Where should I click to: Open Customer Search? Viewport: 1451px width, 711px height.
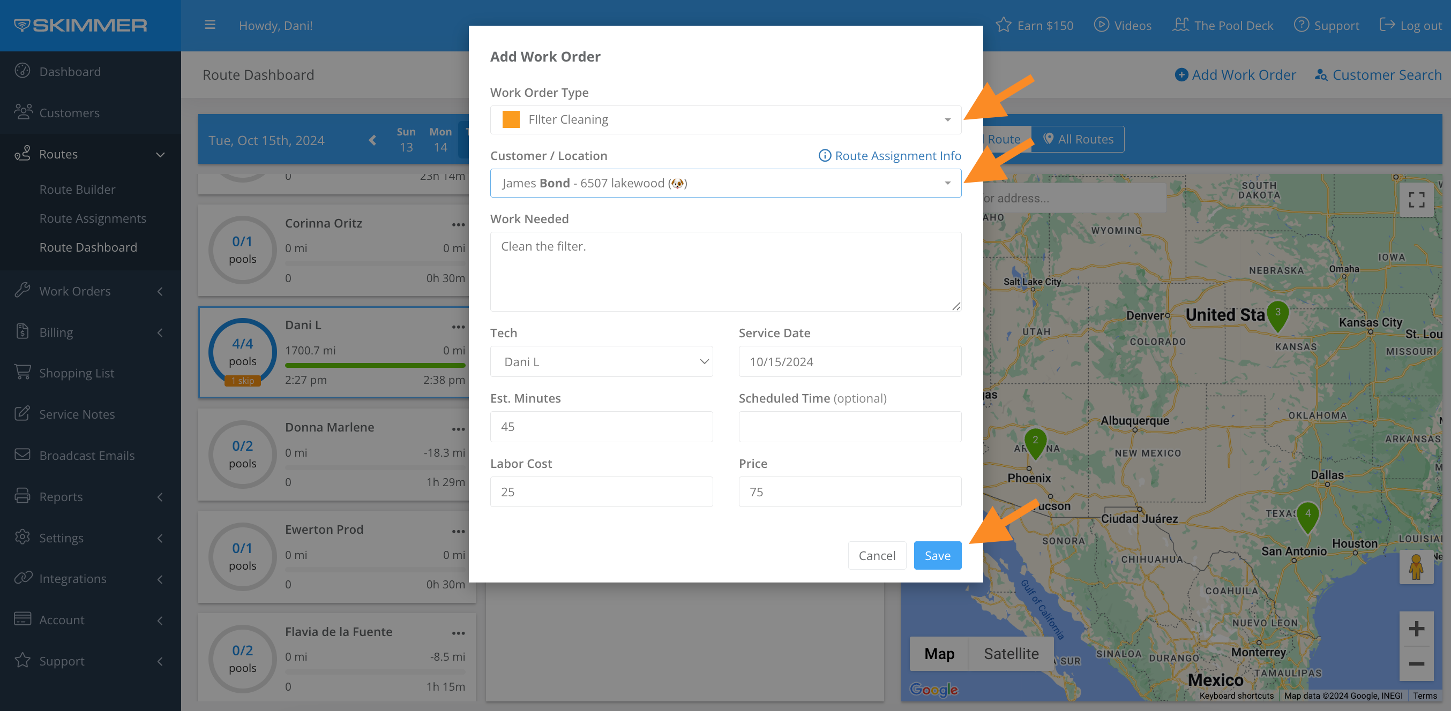tap(1378, 75)
